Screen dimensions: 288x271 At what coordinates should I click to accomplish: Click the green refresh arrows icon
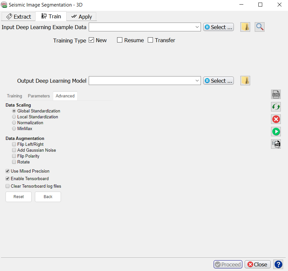(x=276, y=107)
